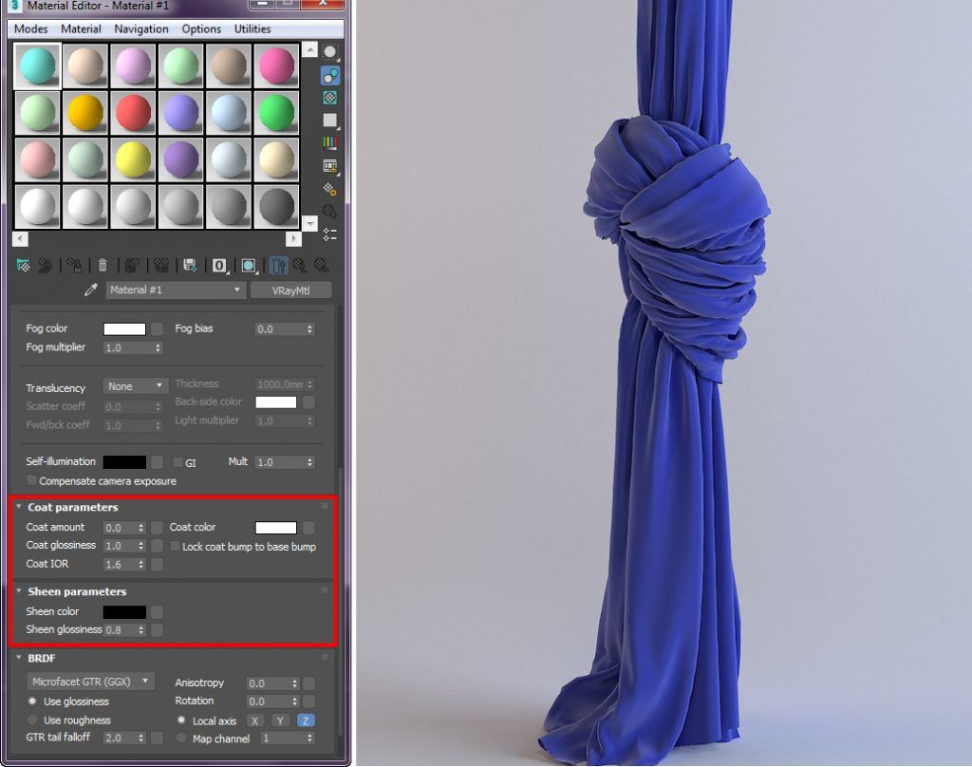This screenshot has height=767, width=972.
Task: Open the Microfacet GTR (GGX) BRDF dropdown
Action: pos(90,682)
